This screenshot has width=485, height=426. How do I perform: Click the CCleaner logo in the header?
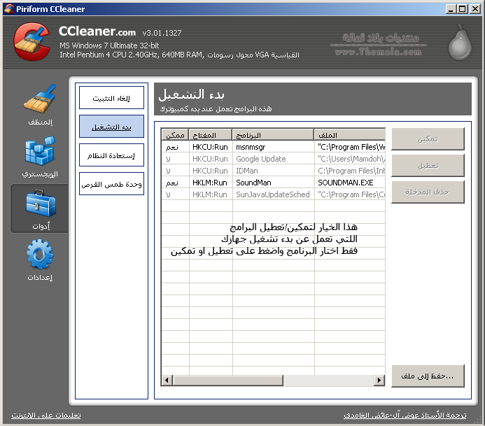coord(31,41)
